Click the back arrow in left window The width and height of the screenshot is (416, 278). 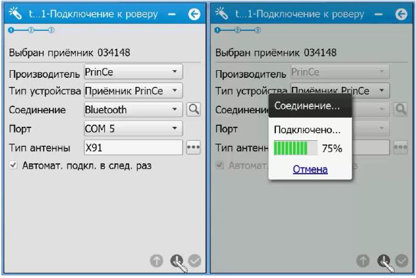coord(194,14)
